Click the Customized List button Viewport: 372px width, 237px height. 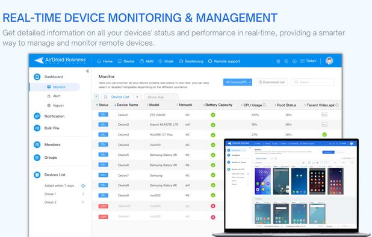click(271, 82)
